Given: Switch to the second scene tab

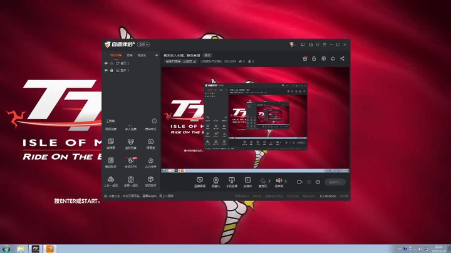Looking at the screenshot, I should (130, 55).
